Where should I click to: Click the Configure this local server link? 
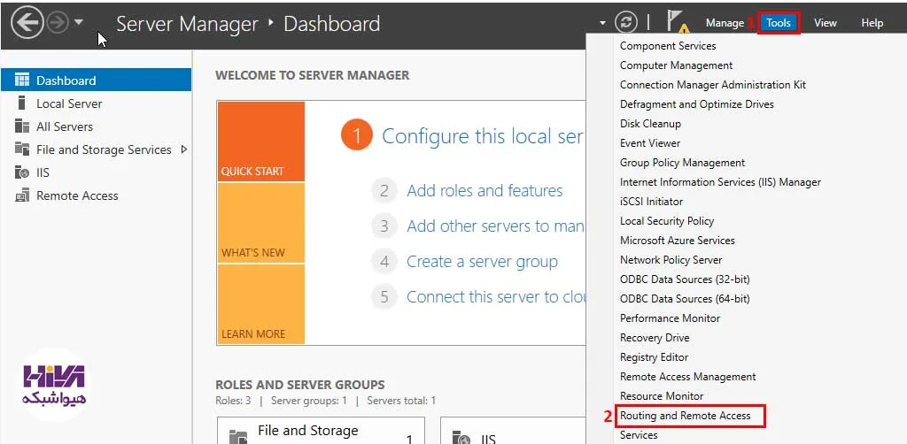pyautogui.click(x=483, y=136)
